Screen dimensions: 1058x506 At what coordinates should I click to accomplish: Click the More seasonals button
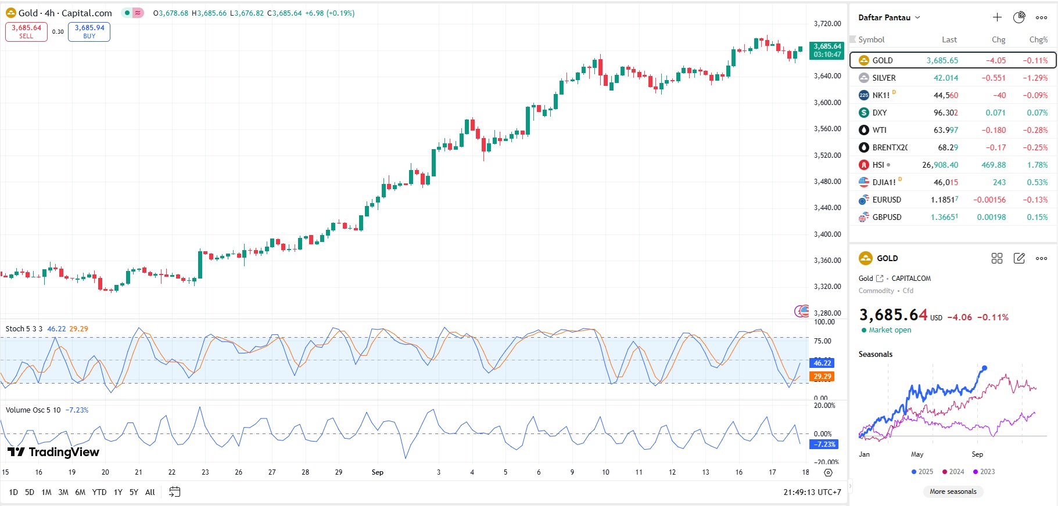tap(953, 491)
